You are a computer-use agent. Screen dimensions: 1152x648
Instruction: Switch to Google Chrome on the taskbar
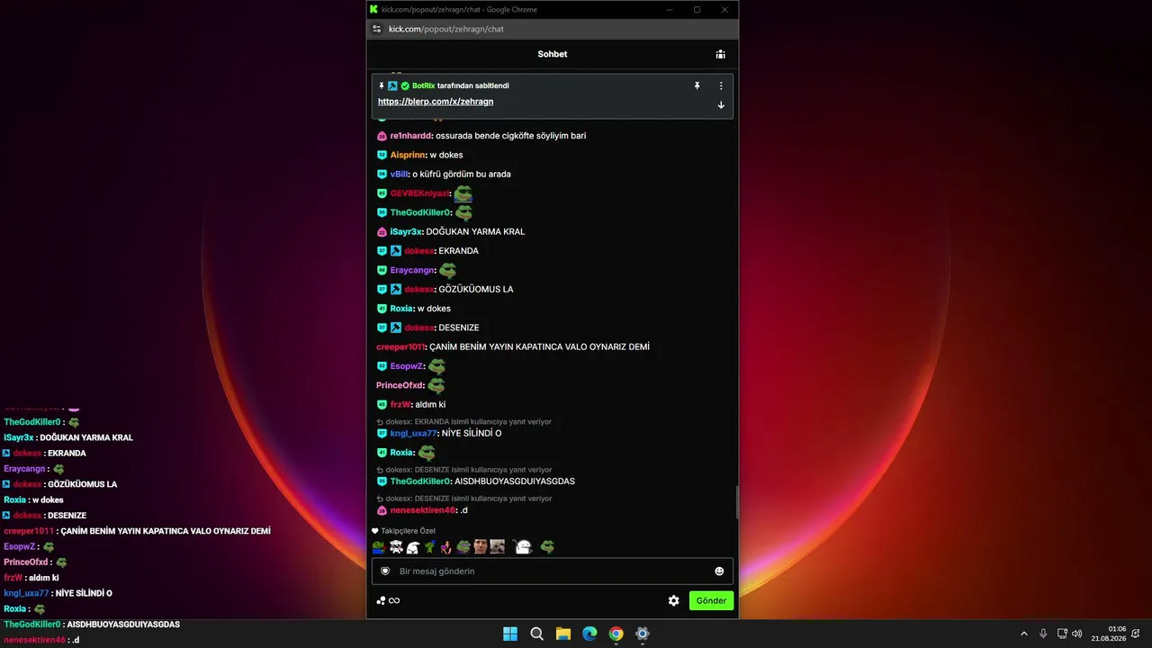616,634
